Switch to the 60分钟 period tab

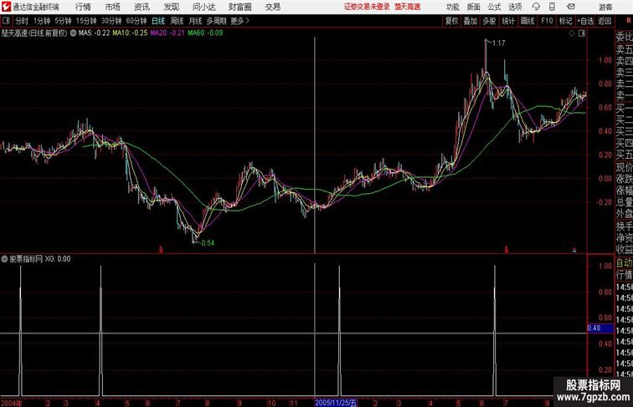tap(136, 21)
